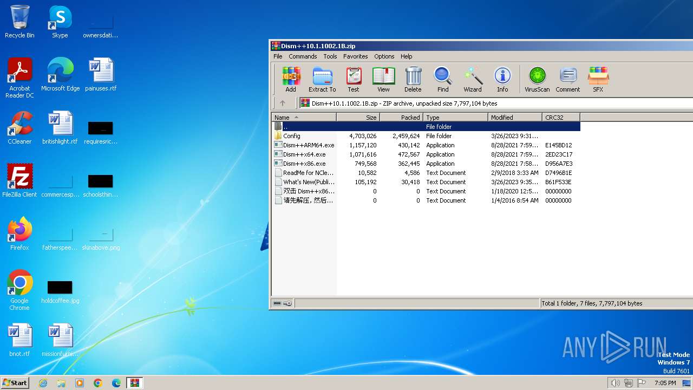Click the Extract To toolbar icon

click(322, 79)
